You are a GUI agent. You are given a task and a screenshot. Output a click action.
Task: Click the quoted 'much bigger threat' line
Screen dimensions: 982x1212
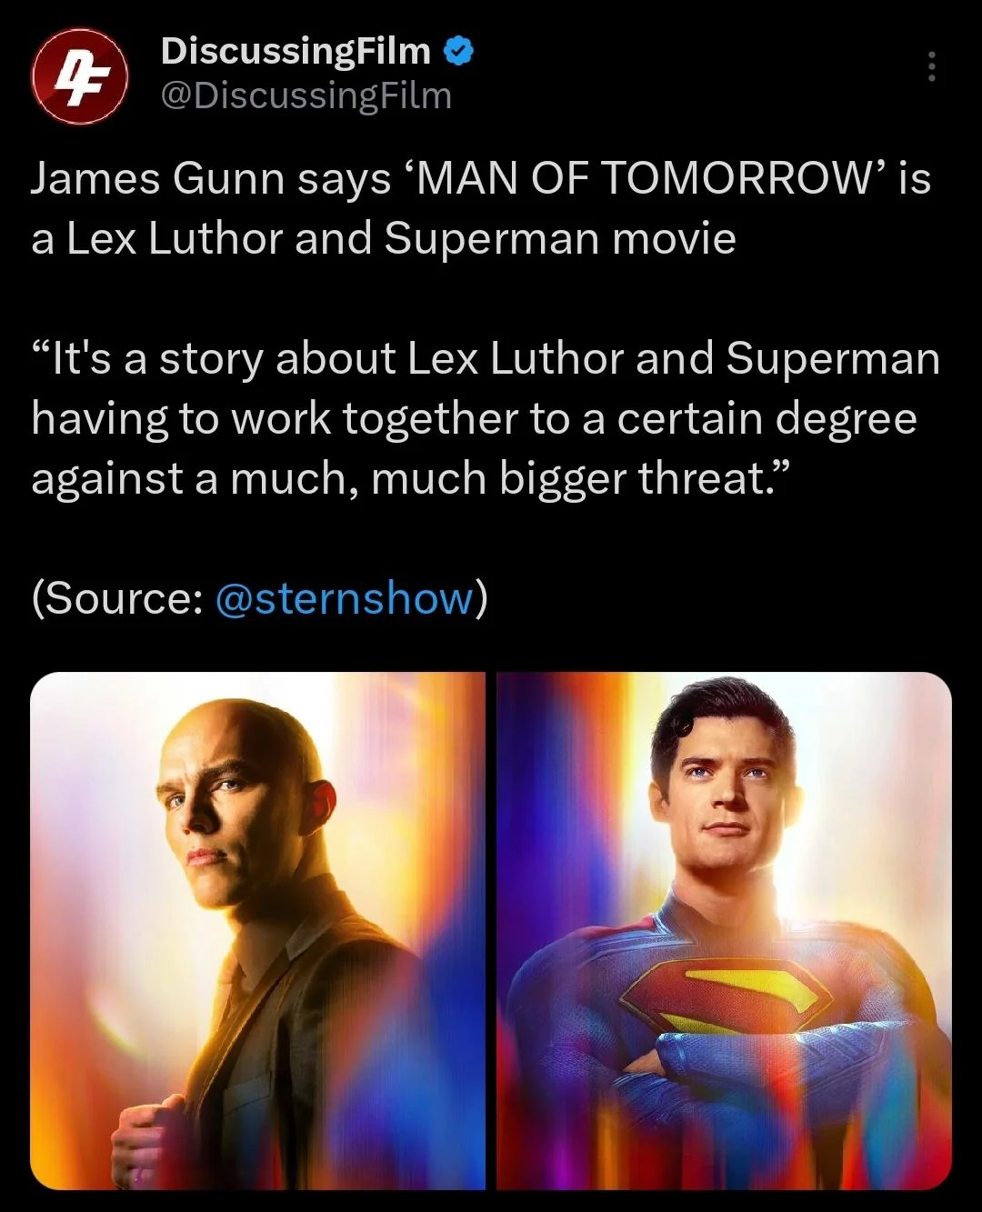coord(414,478)
